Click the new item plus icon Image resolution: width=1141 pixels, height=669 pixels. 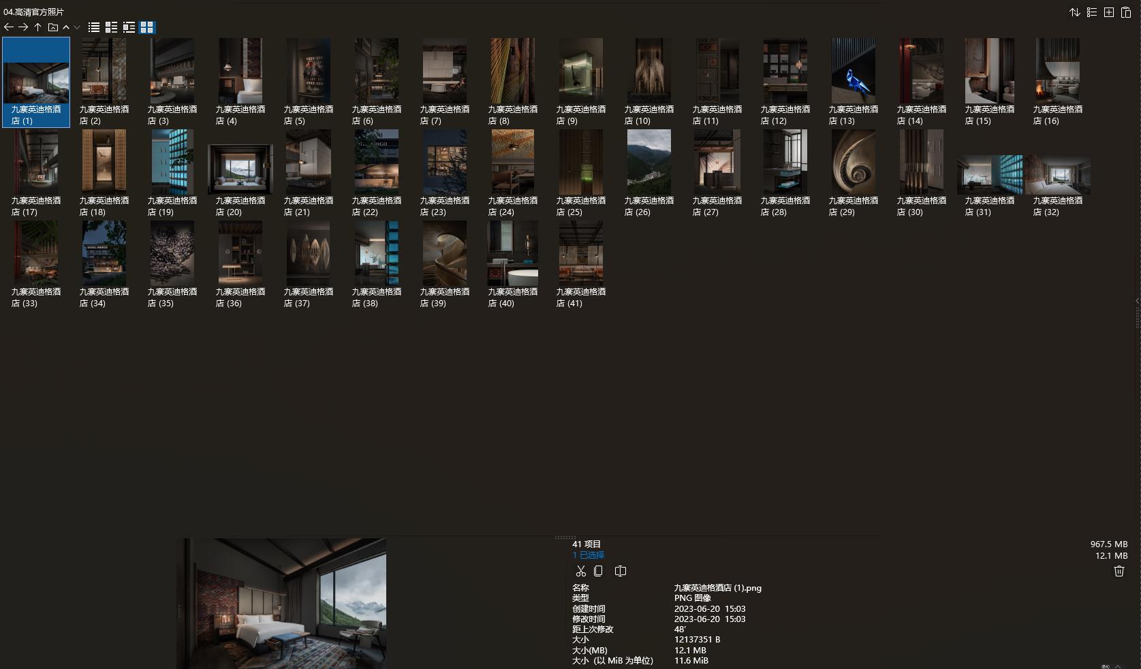point(1108,12)
